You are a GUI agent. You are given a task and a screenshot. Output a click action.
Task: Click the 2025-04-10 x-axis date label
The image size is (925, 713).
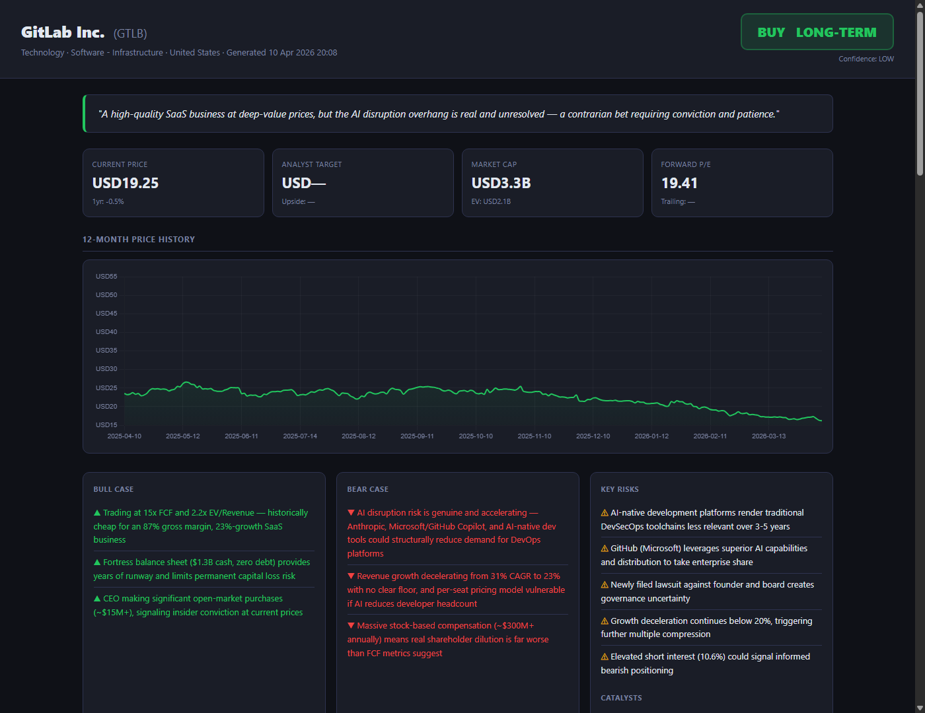(124, 436)
